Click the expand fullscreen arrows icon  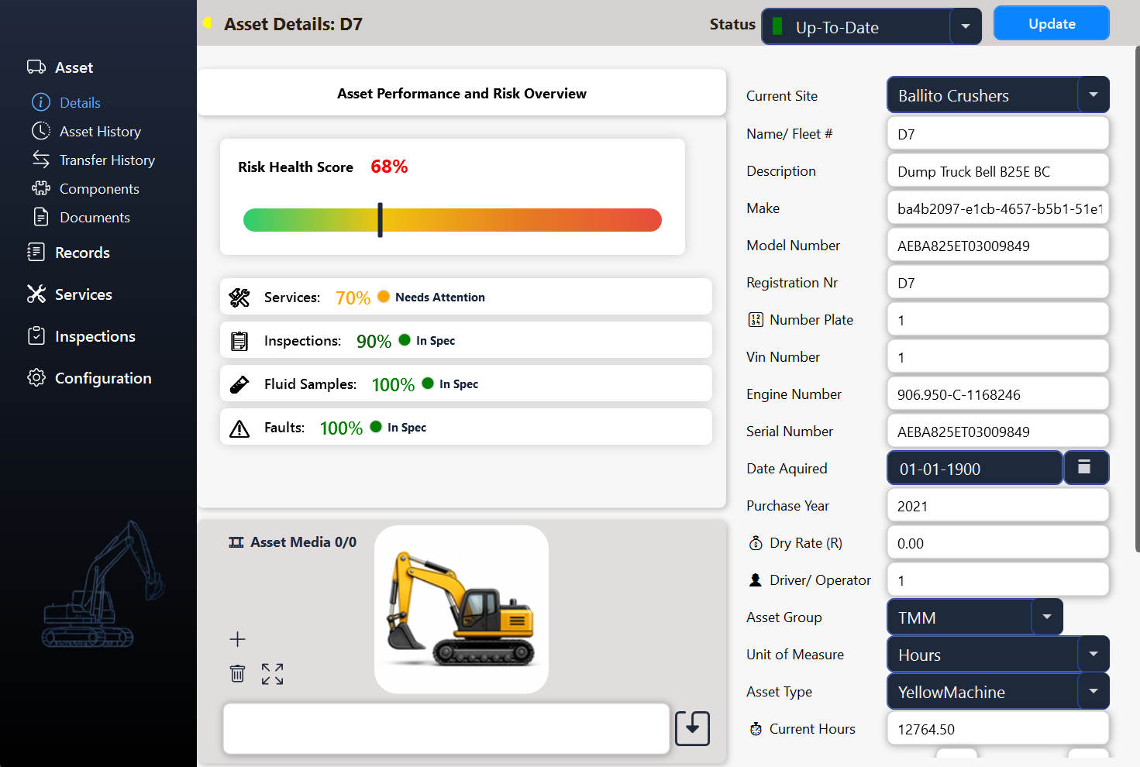(x=272, y=674)
